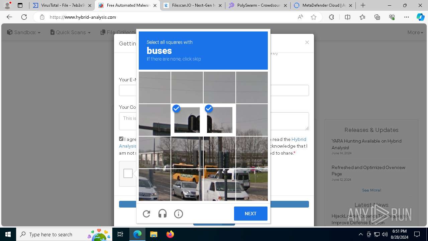The height and width of the screenshot is (241, 428).
Task: Open network status tray icon
Action: pyautogui.click(x=377, y=234)
